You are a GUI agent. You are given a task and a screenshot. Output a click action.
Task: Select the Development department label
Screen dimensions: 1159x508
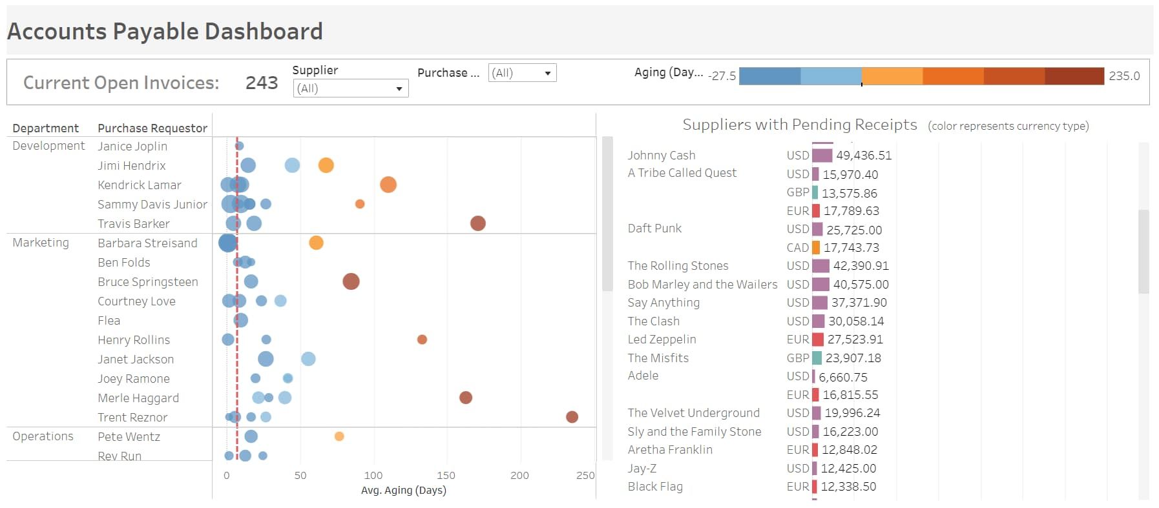click(x=48, y=146)
